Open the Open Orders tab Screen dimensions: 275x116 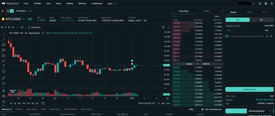(32, 109)
